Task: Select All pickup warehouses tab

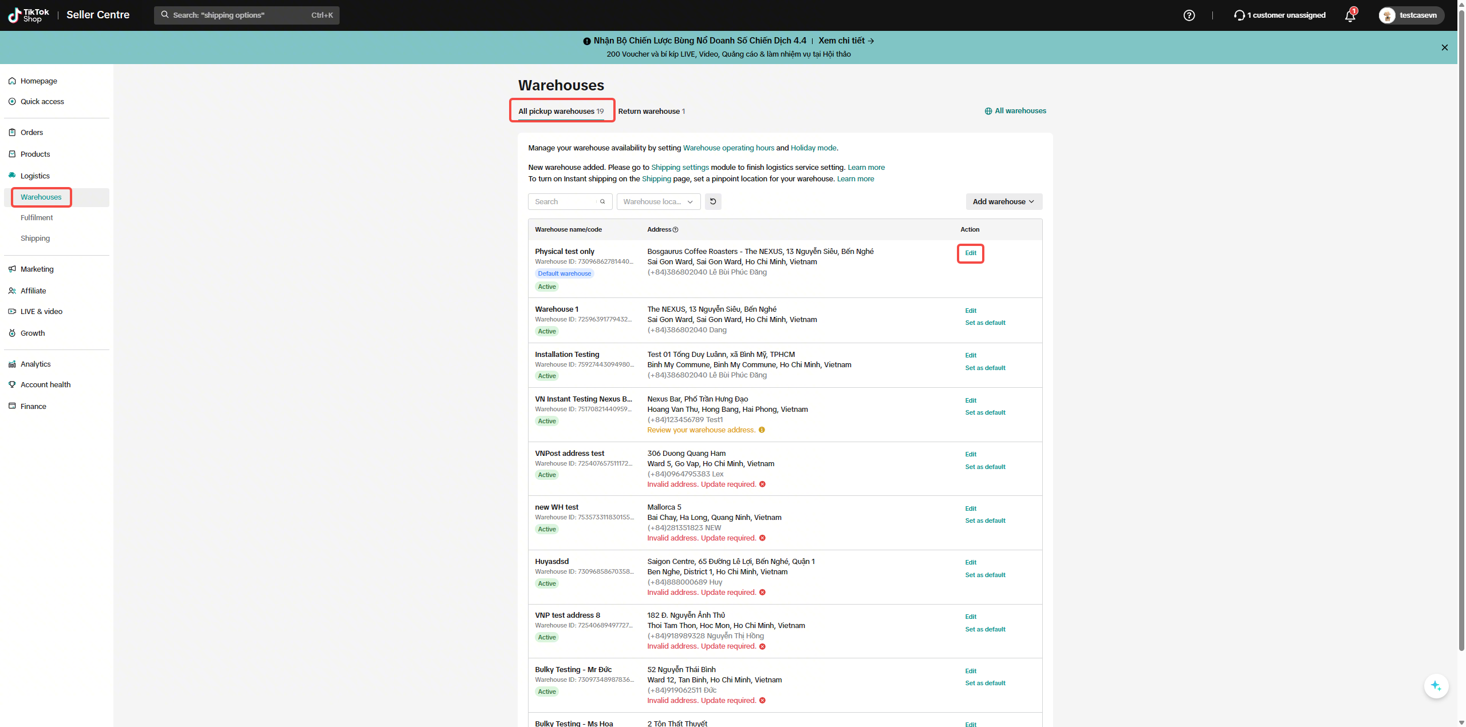Action: click(561, 111)
